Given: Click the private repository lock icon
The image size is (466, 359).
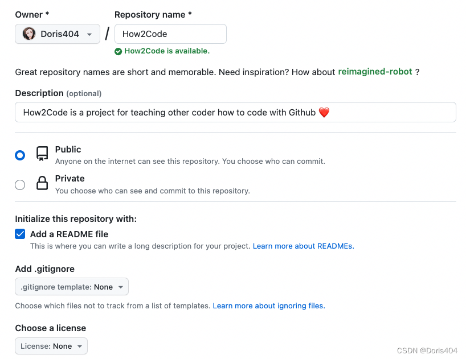Looking at the screenshot, I should 42,184.
